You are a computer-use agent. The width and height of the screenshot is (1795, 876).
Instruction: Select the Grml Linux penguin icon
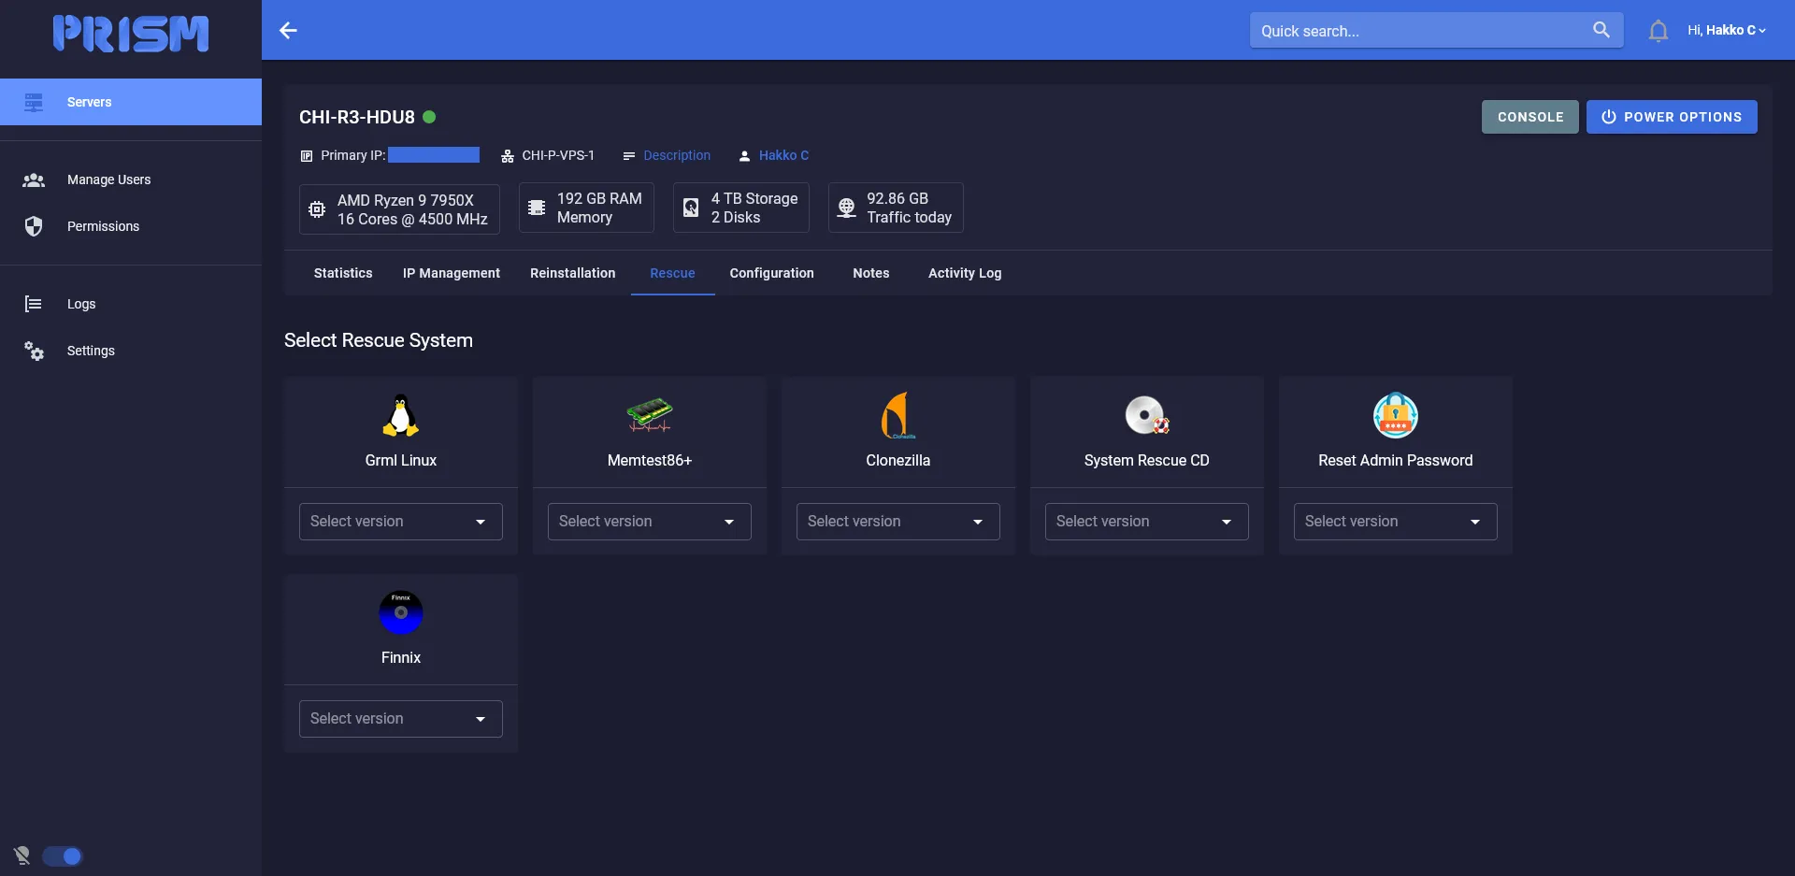point(400,416)
